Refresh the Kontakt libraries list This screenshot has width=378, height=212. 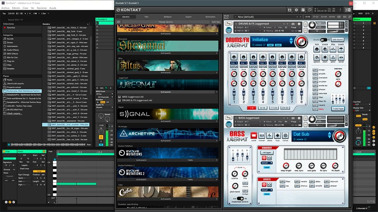(x=118, y=22)
